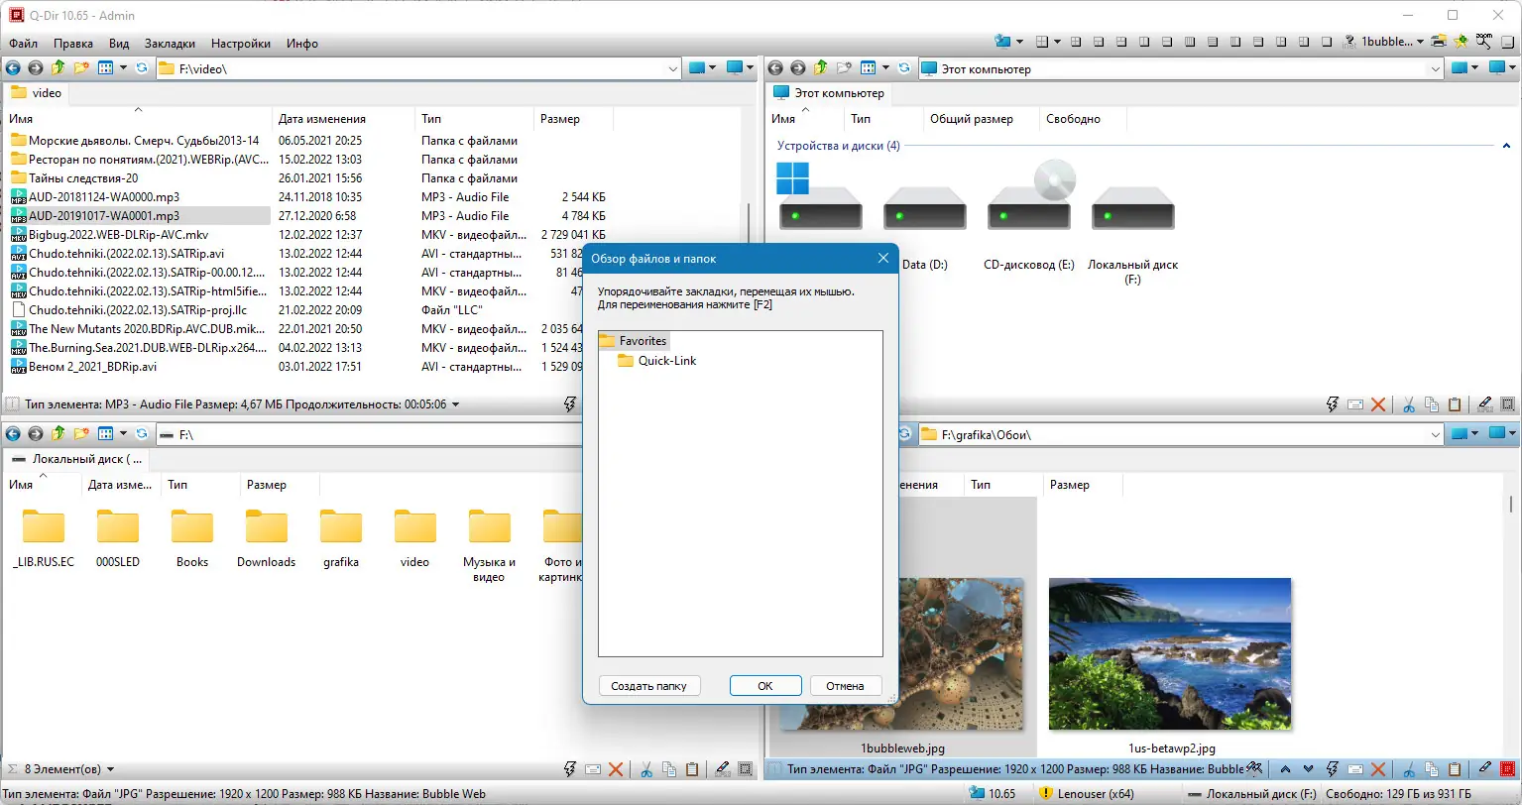Cut selection using scissors in Обои pane

click(1408, 768)
